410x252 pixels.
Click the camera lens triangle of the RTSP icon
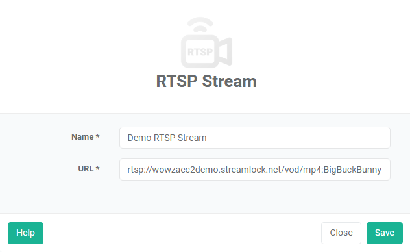pos(225,51)
